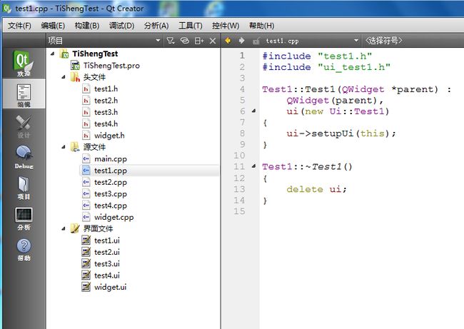Select test1.cpp in sources
Image resolution: width=464 pixels, height=329 pixels.
pos(111,171)
